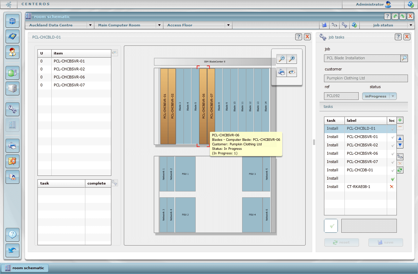Click the telephone icon in left sidebar

[12, 36]
